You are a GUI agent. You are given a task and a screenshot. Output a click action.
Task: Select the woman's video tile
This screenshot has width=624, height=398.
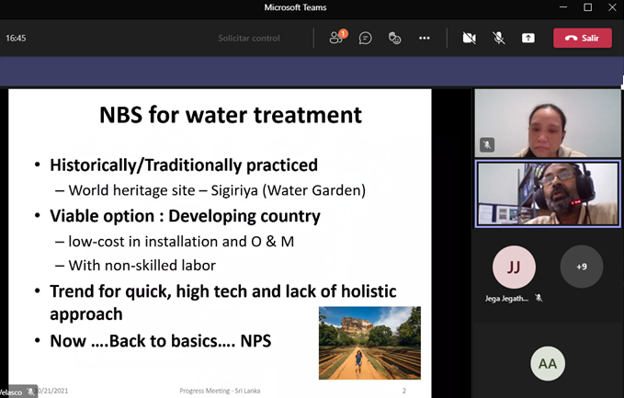[x=548, y=123]
